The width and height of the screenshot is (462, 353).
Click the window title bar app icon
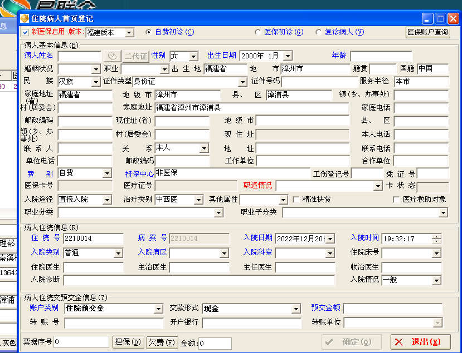point(25,18)
